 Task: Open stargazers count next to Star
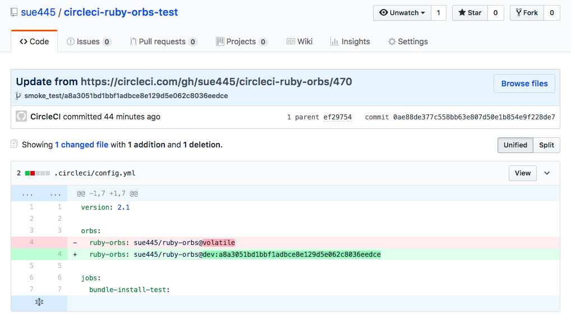click(x=496, y=13)
